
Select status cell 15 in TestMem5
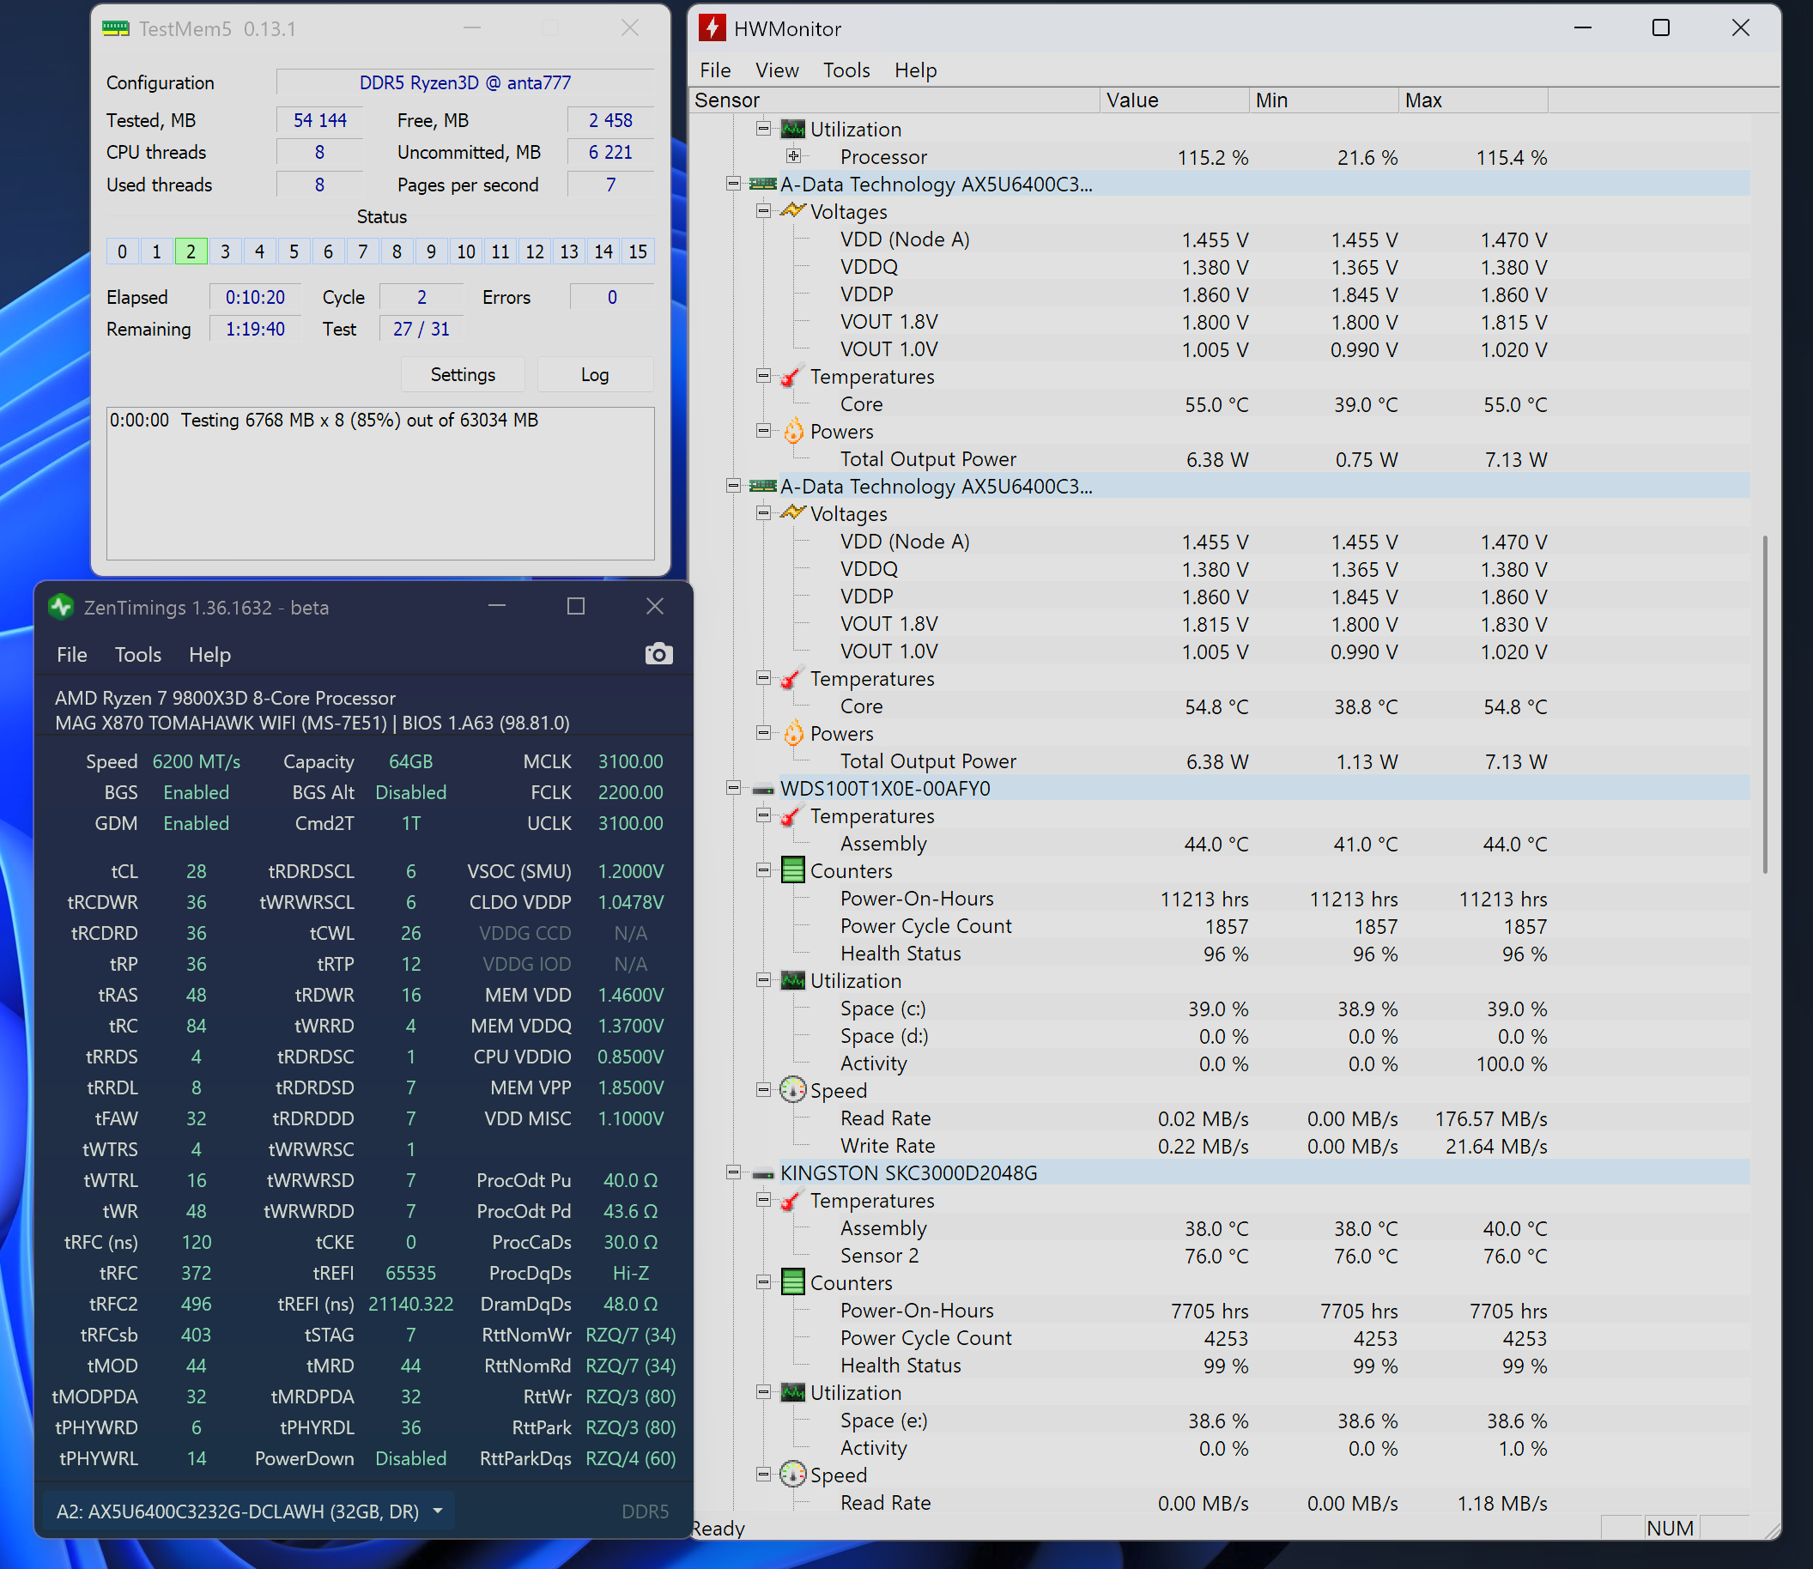coord(638,252)
